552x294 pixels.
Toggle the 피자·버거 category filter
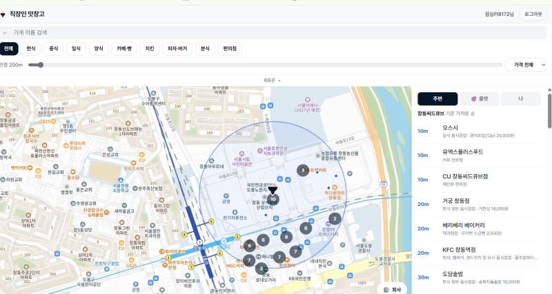[177, 48]
